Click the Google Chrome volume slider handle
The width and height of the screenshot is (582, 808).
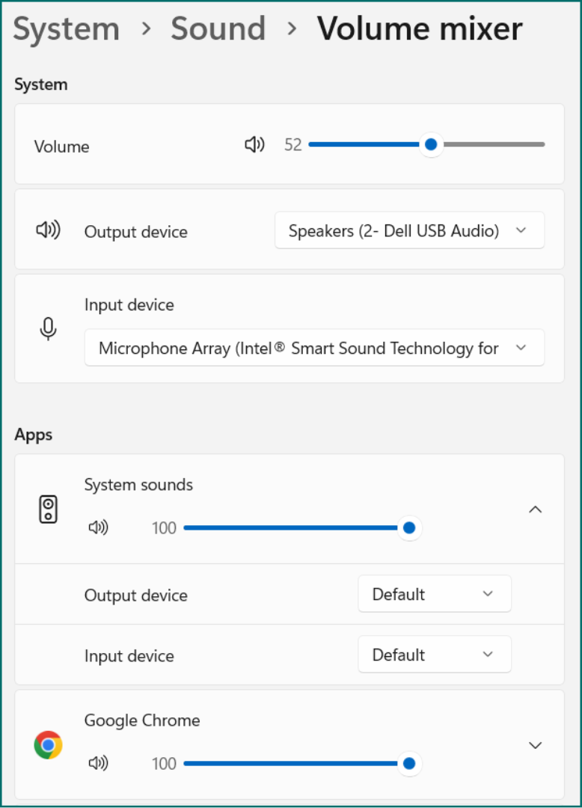click(x=409, y=764)
